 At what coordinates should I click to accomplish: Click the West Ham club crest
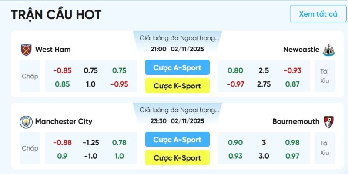coord(27,50)
